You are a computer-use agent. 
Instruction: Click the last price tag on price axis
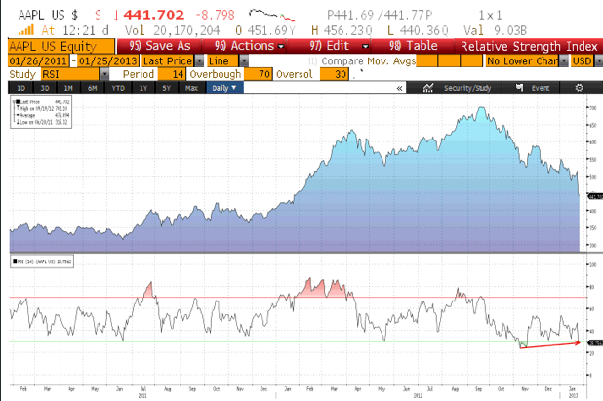point(596,196)
